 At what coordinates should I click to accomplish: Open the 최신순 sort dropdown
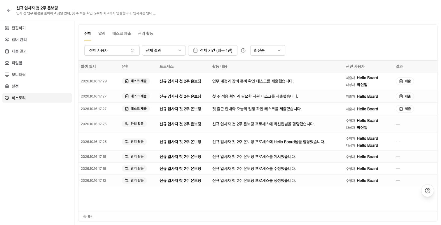pos(268,50)
